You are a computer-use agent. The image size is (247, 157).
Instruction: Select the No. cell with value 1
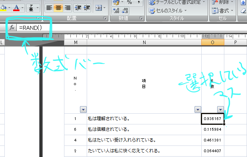point(76,119)
